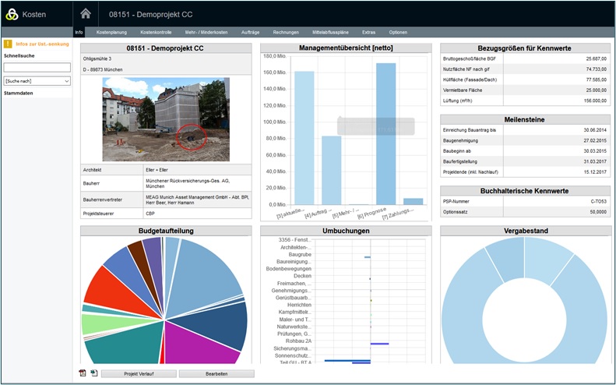Open the Extras menu
This screenshot has height=385, width=616.
tap(368, 32)
